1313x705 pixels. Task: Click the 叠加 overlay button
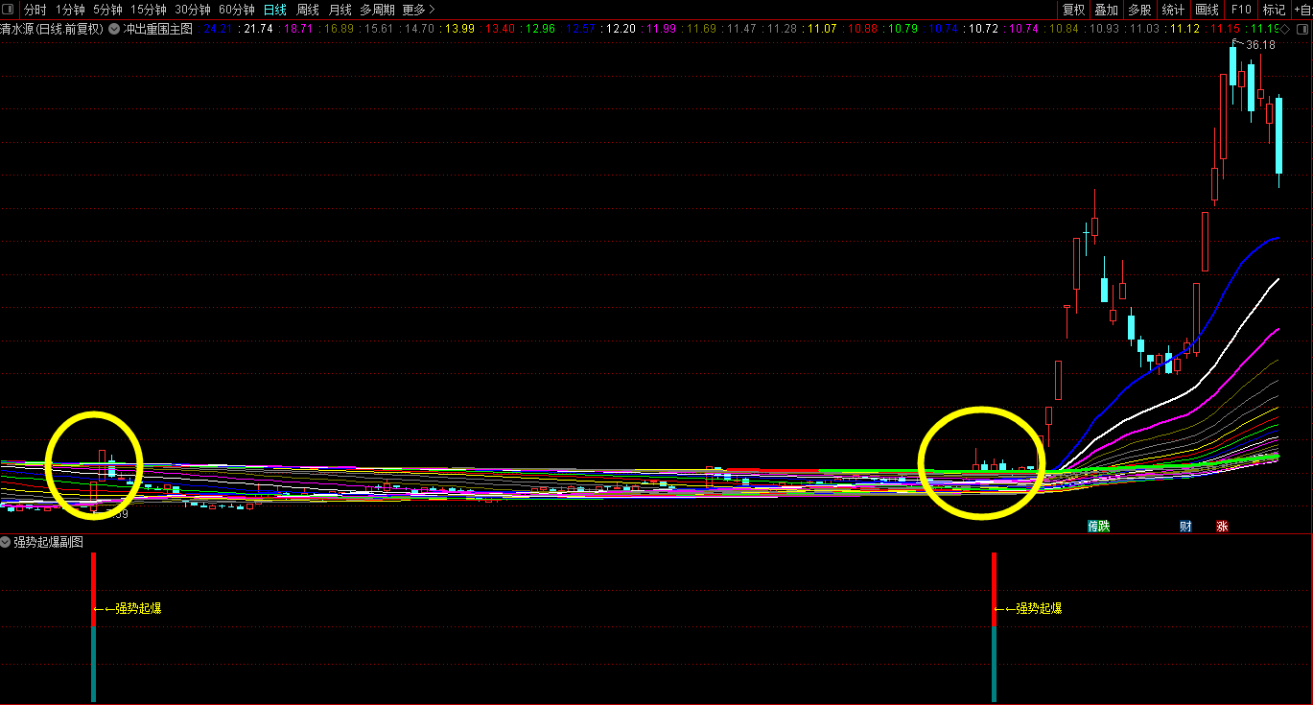(x=1106, y=10)
